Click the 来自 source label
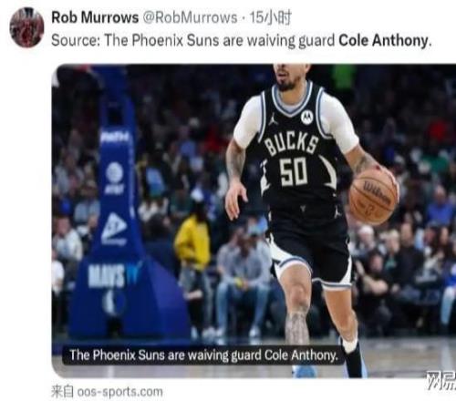456x401 pixels. click(x=62, y=392)
